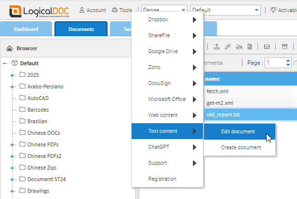
Task: Click the document page toolbar icon
Action: tap(250, 46)
